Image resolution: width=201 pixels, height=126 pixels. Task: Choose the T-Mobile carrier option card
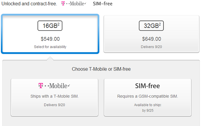point(55,97)
